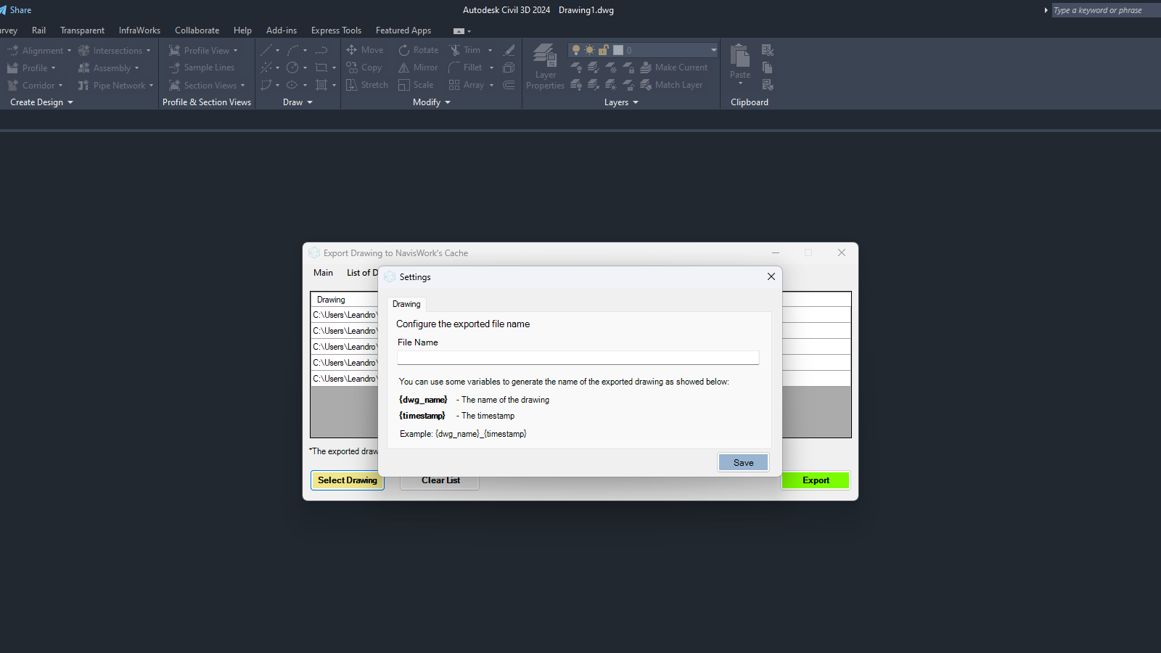Click the Match Properties icon in Clipboard

point(768,85)
